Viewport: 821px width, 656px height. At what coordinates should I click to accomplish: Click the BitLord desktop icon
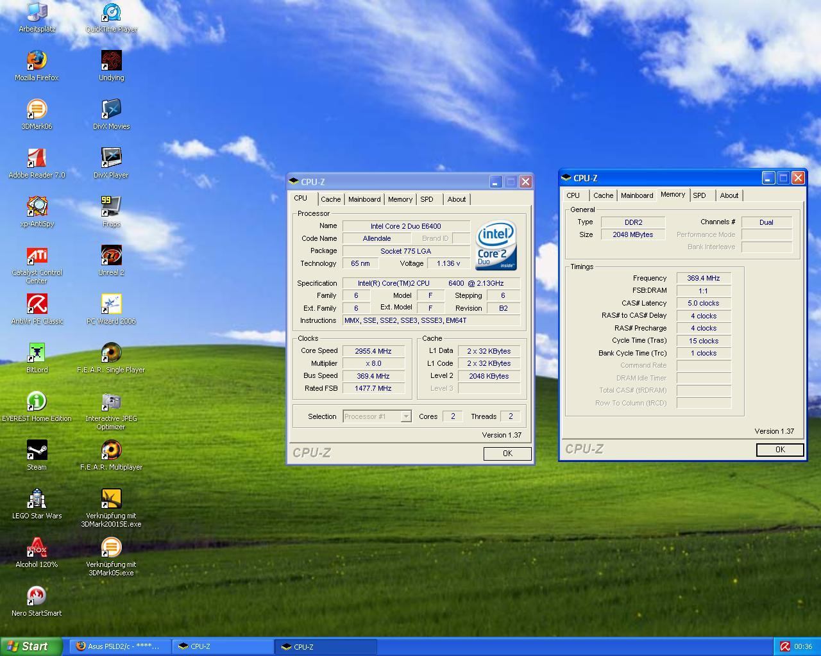(37, 353)
